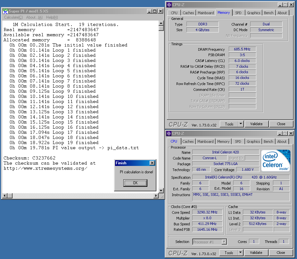Switch to Mainboard tab in top CPU-Z window

pyautogui.click(x=206, y=13)
